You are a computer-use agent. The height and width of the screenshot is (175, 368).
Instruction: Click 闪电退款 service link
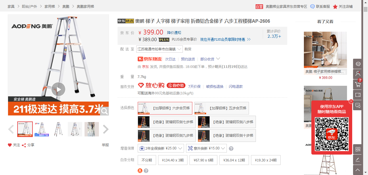[x=236, y=86]
